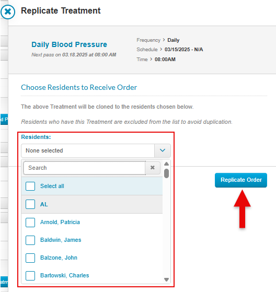
Task: Select the Arnold, Patricia checkbox
Action: coord(30,222)
